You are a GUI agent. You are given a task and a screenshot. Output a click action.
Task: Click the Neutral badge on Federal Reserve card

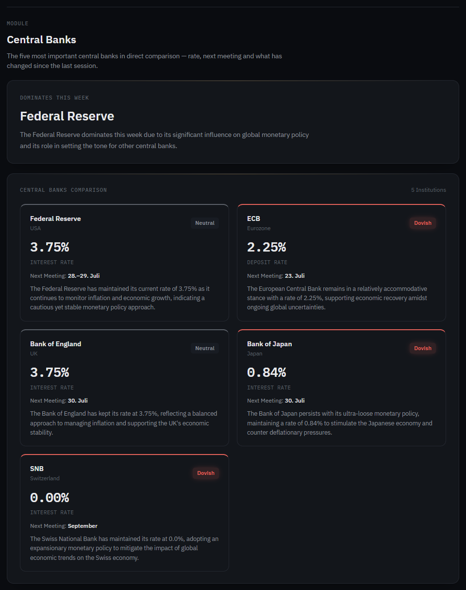pos(205,223)
